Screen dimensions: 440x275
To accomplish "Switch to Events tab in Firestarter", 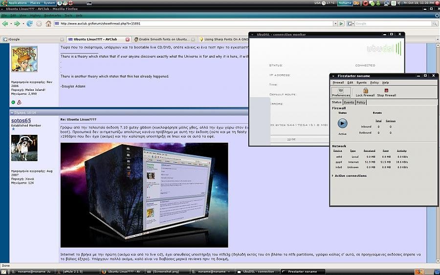I will pyautogui.click(x=349, y=102).
